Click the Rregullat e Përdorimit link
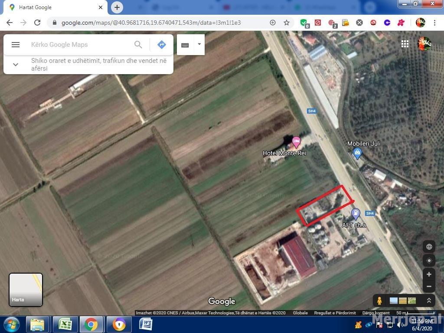The image size is (444, 333). pyautogui.click(x=336, y=313)
